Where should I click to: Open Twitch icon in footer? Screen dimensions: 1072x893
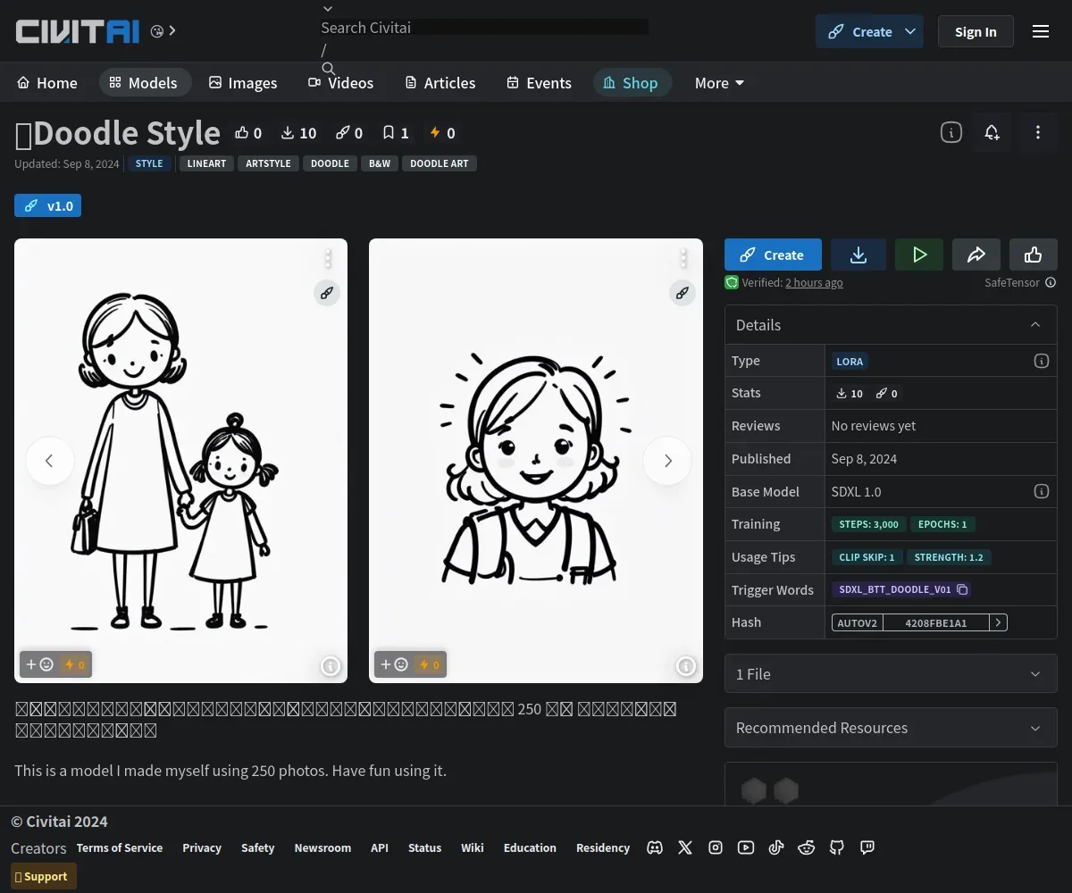[867, 847]
